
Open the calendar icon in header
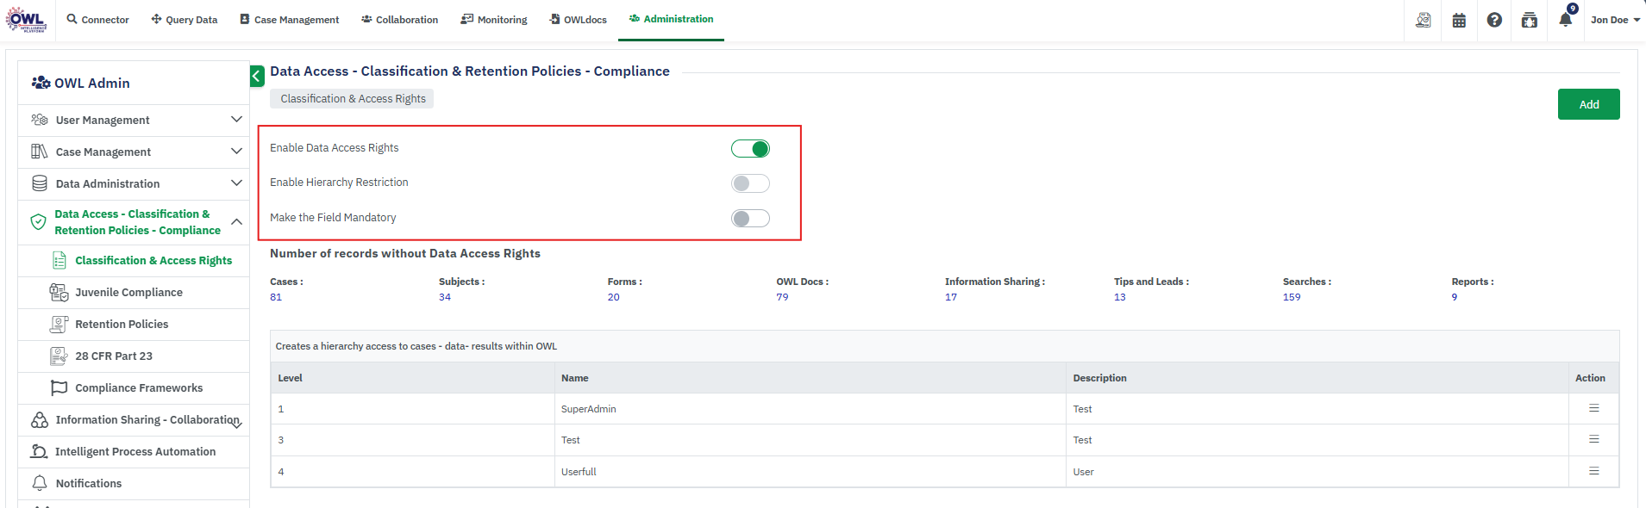1459,20
